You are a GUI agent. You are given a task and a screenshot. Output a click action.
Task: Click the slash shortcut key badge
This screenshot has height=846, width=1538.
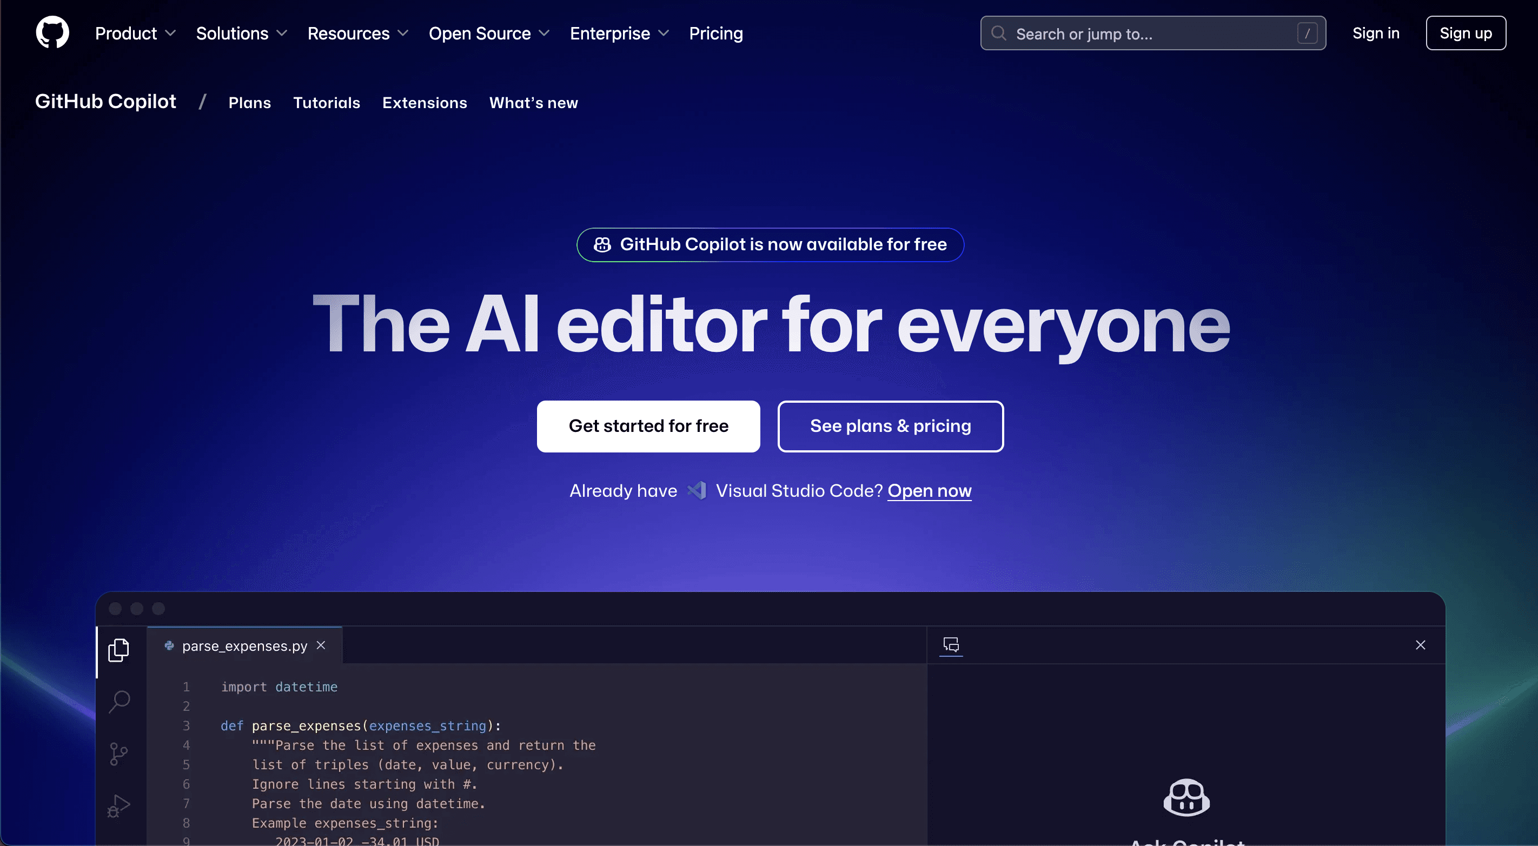click(x=1307, y=34)
